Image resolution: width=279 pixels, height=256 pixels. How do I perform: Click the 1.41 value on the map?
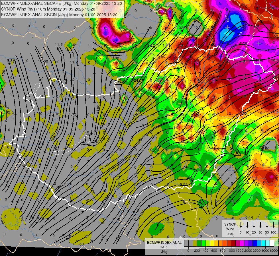166,45
